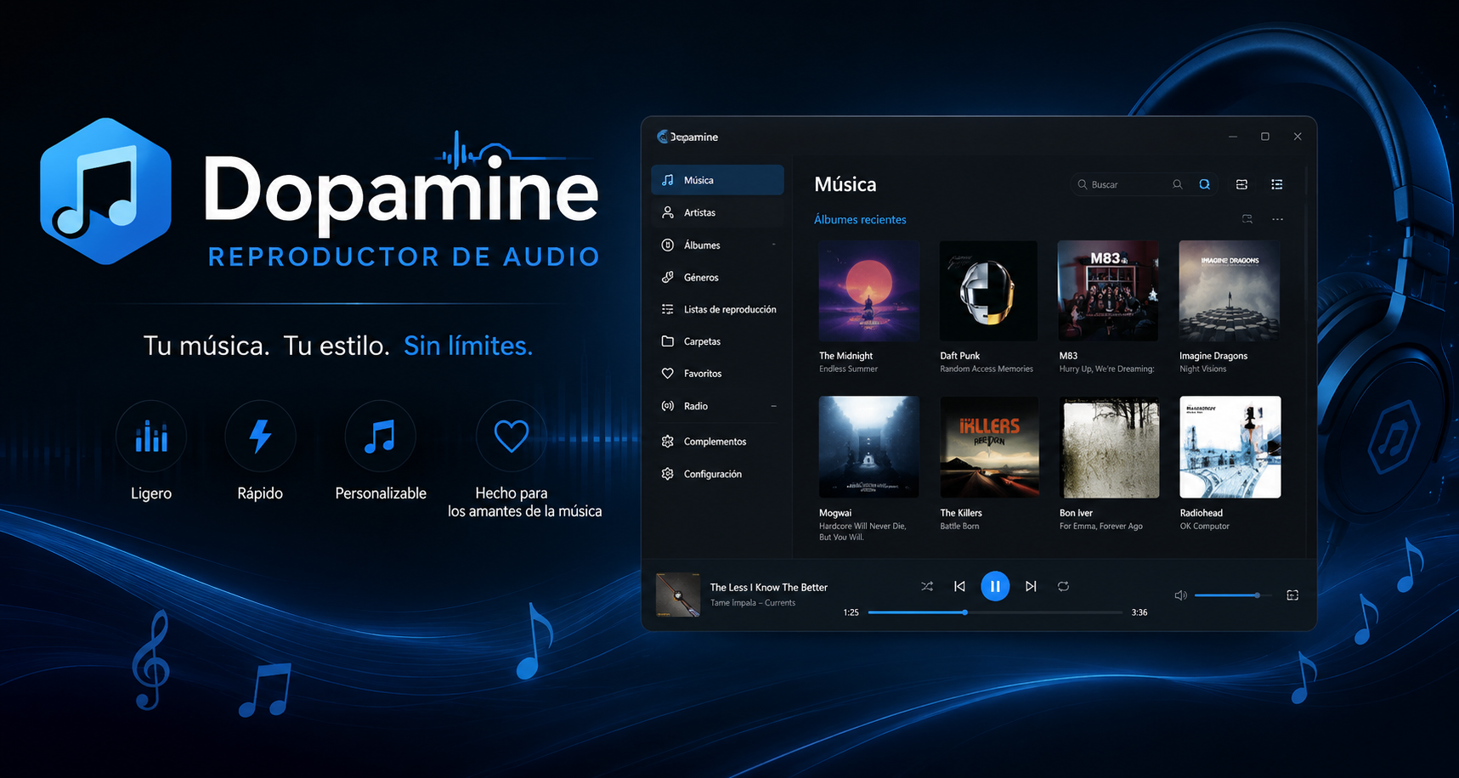1459x778 pixels.
Task: Open Listas de reproducción
Action: (x=717, y=309)
